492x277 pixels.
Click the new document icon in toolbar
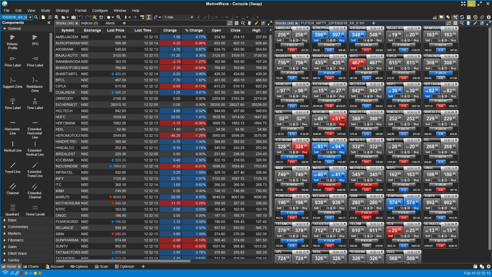[x=43, y=17]
